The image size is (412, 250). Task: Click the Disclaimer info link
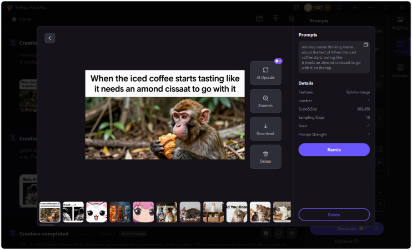click(x=347, y=241)
